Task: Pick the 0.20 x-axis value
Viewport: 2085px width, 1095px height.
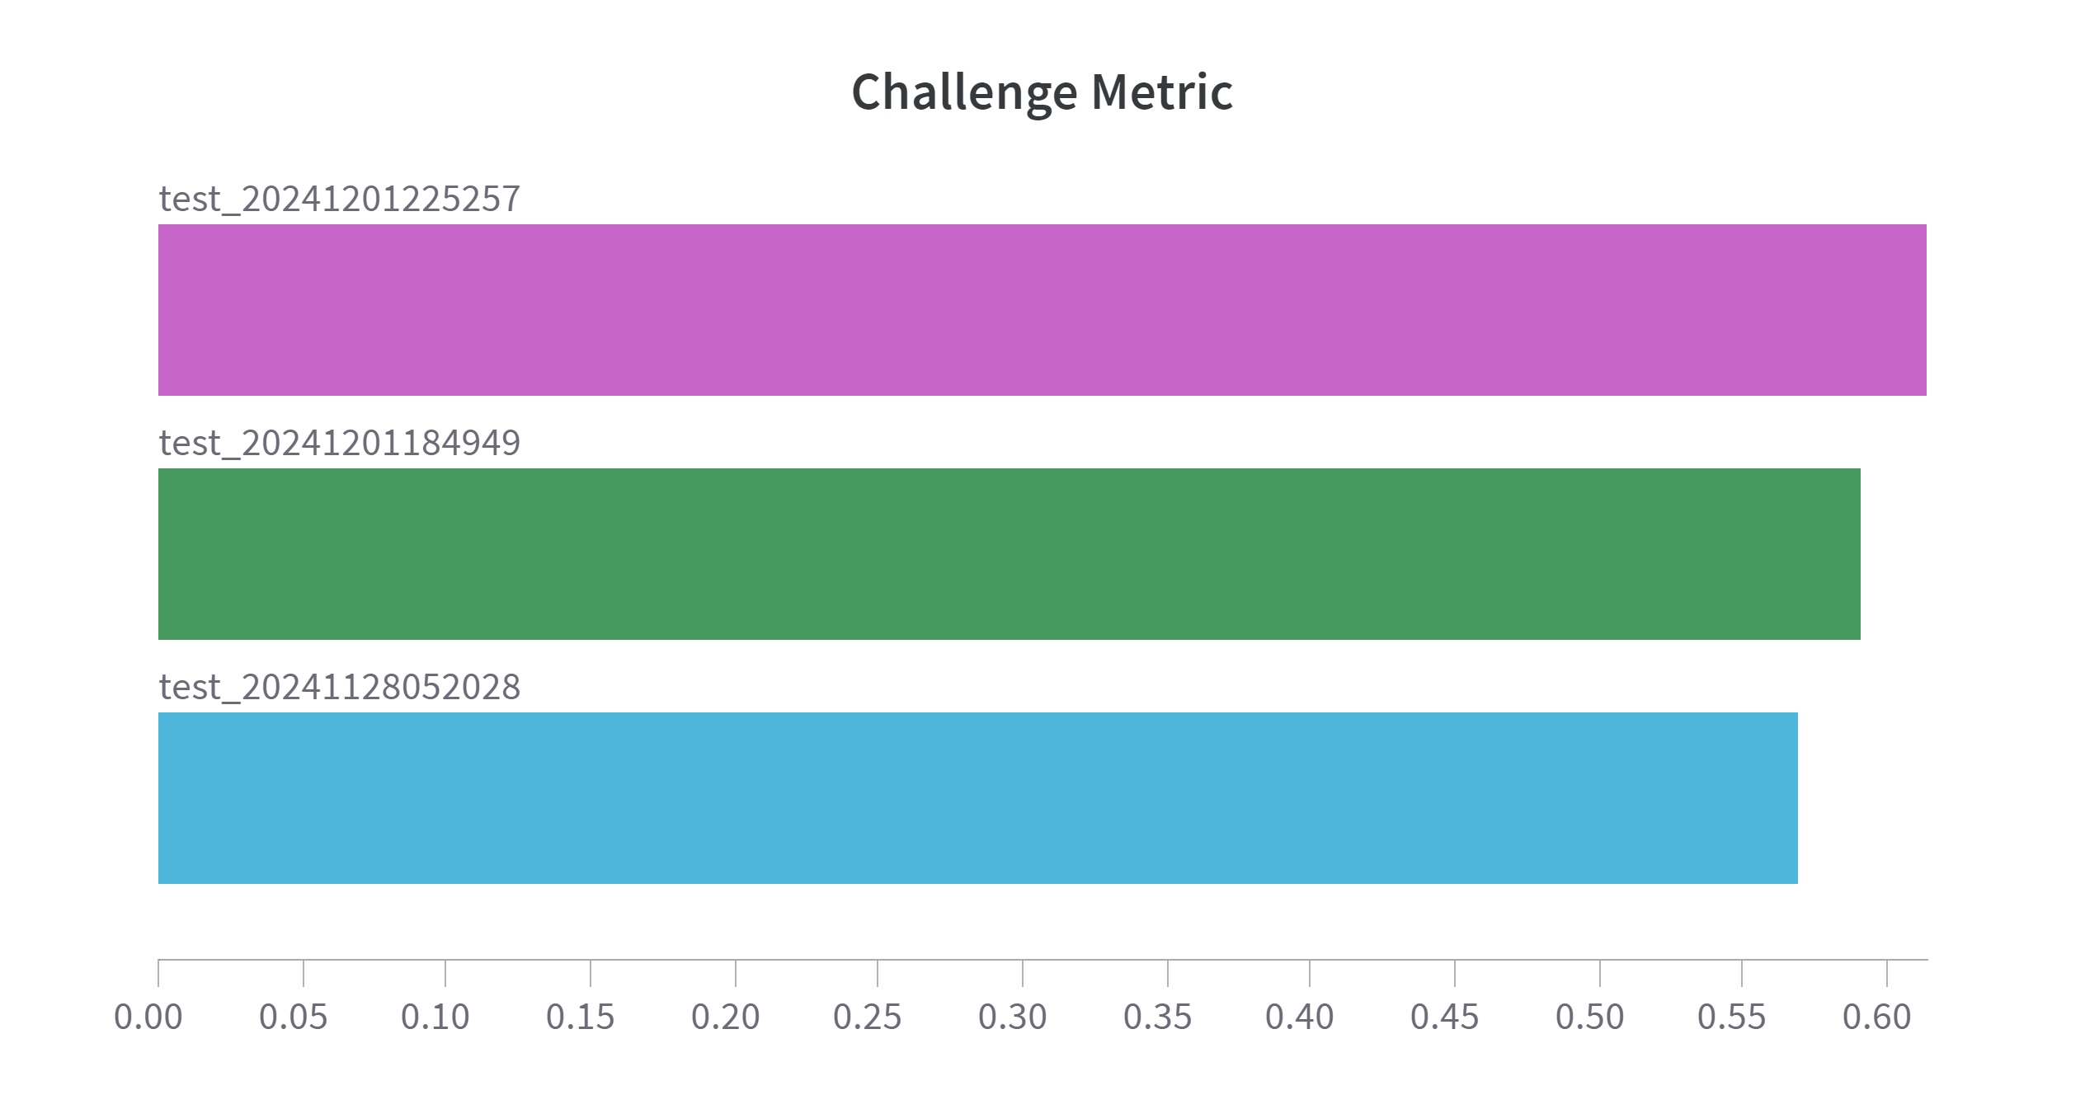Action: [726, 1017]
